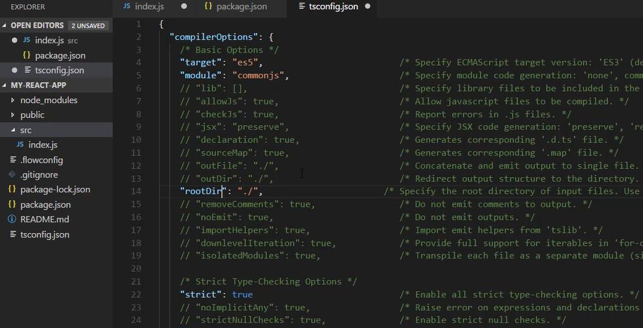Viewport: 643px width, 328px height.
Task: Click braces icon beside package-lock.json
Action: 12,190
